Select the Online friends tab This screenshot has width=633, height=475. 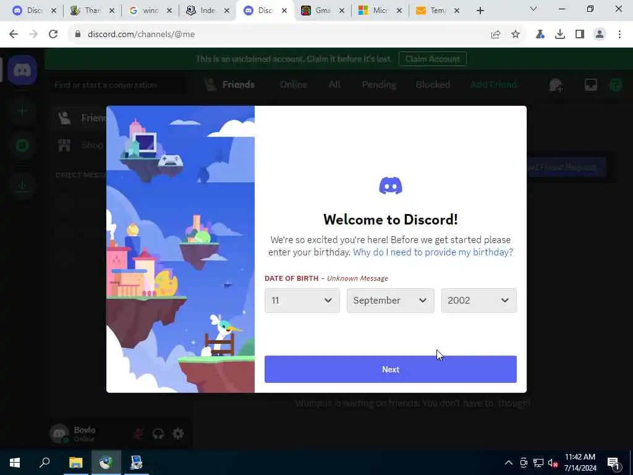tap(294, 85)
